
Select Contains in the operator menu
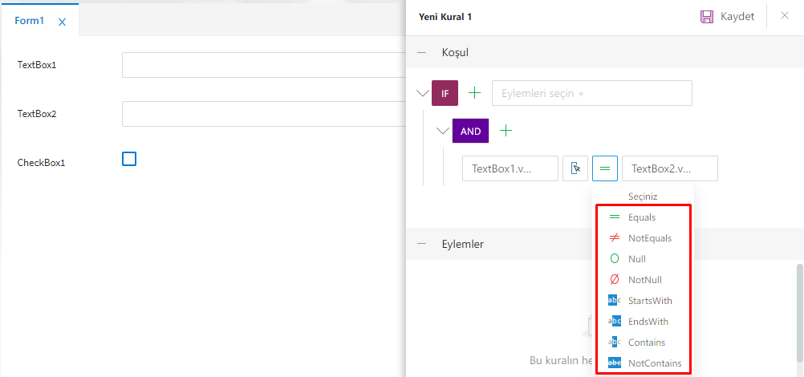pos(647,343)
